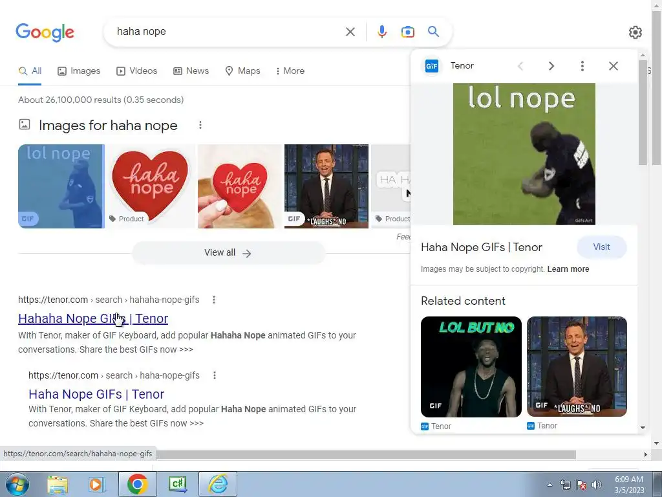Image resolution: width=662 pixels, height=497 pixels.
Task: Open Images for haha nope heading
Action: (x=108, y=126)
